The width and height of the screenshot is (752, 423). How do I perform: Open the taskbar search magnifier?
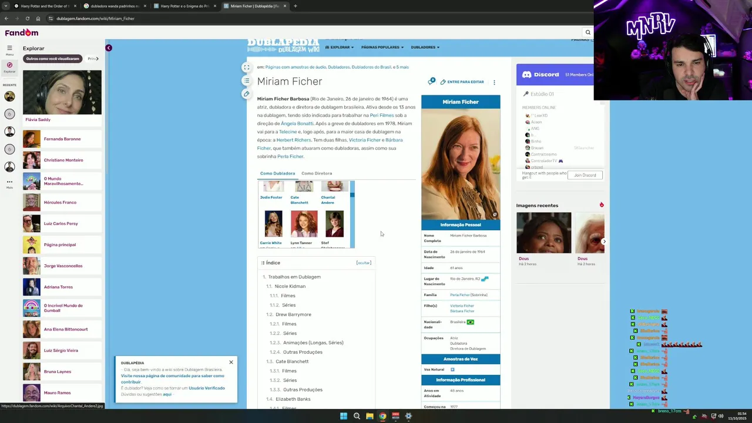pyautogui.click(x=357, y=416)
